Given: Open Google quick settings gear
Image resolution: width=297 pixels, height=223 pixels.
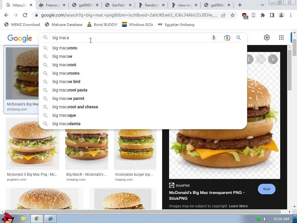Looking at the screenshot, I should point(267,37).
